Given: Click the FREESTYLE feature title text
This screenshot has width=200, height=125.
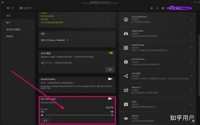Looking at the screenshot, I should coord(136,87).
